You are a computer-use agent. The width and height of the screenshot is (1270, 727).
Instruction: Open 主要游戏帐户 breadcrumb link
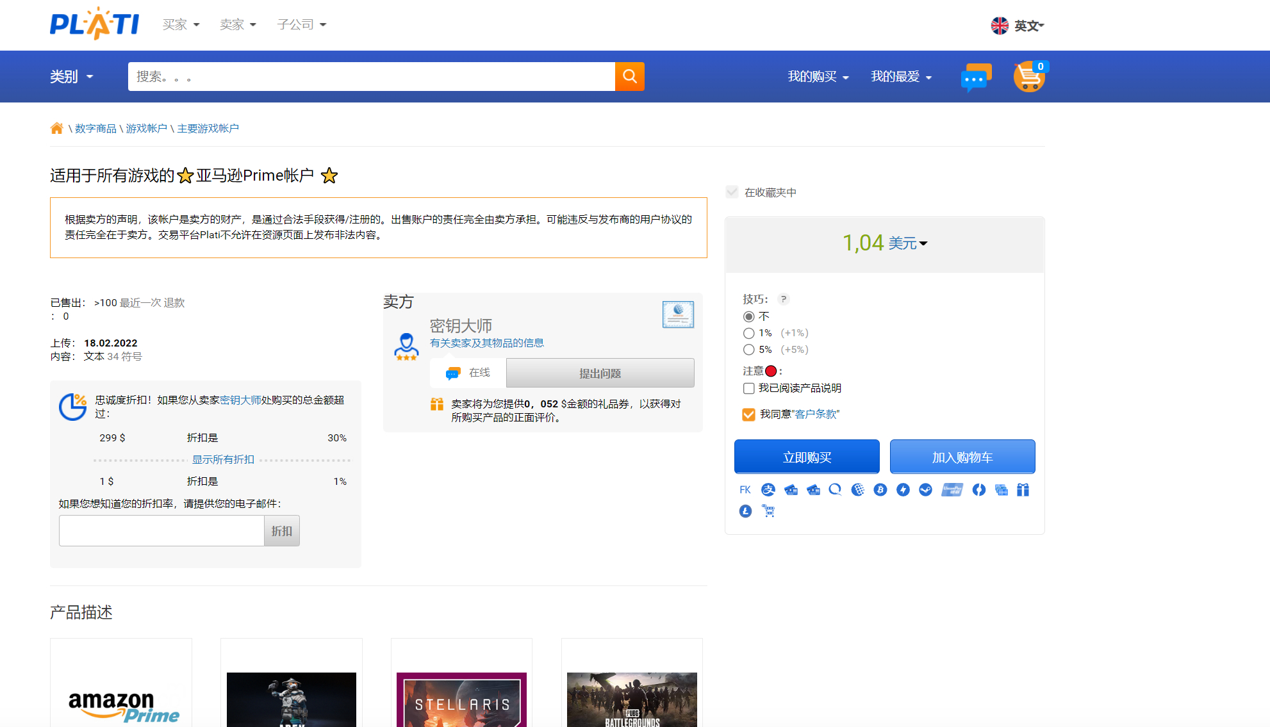coord(208,129)
